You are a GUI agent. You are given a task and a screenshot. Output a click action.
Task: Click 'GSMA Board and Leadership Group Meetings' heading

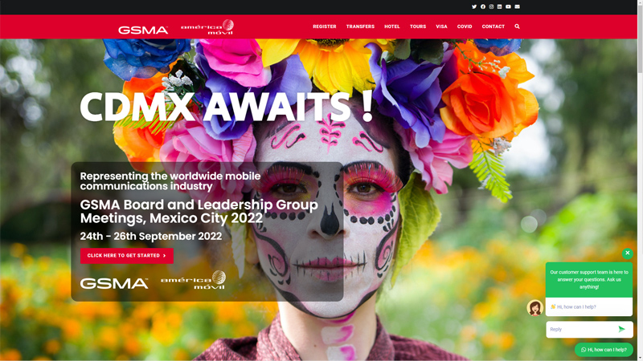pos(199,211)
